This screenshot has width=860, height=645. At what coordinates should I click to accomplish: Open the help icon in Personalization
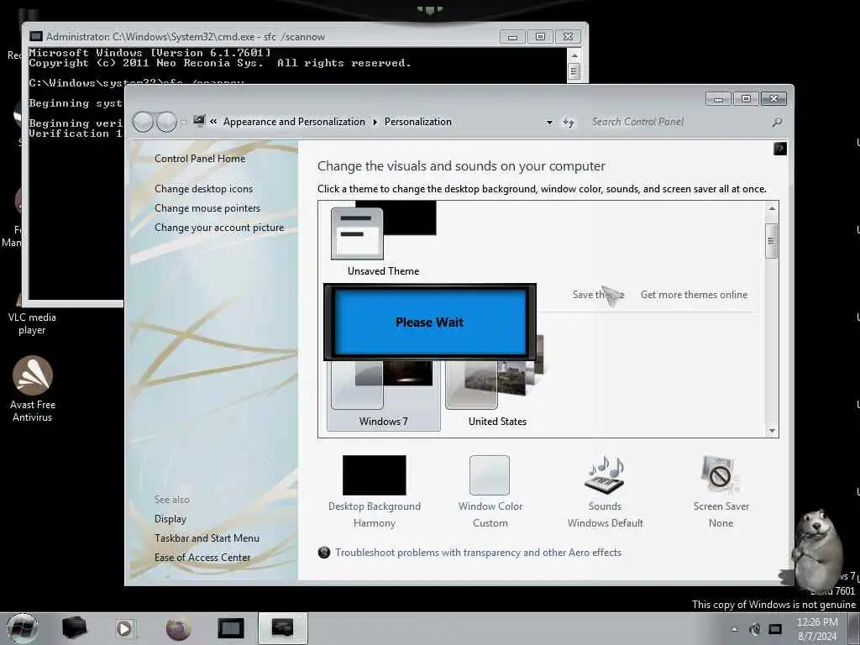pos(780,148)
